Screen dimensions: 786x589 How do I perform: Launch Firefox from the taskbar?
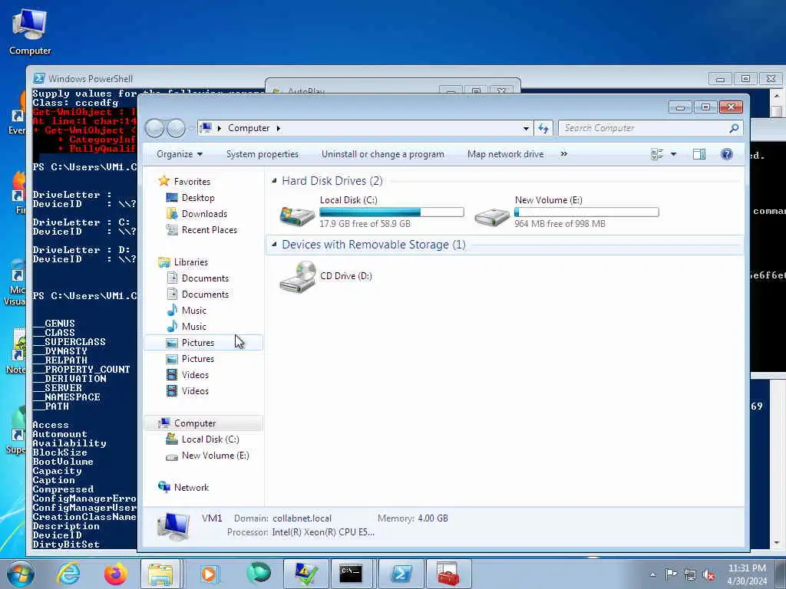pos(115,574)
